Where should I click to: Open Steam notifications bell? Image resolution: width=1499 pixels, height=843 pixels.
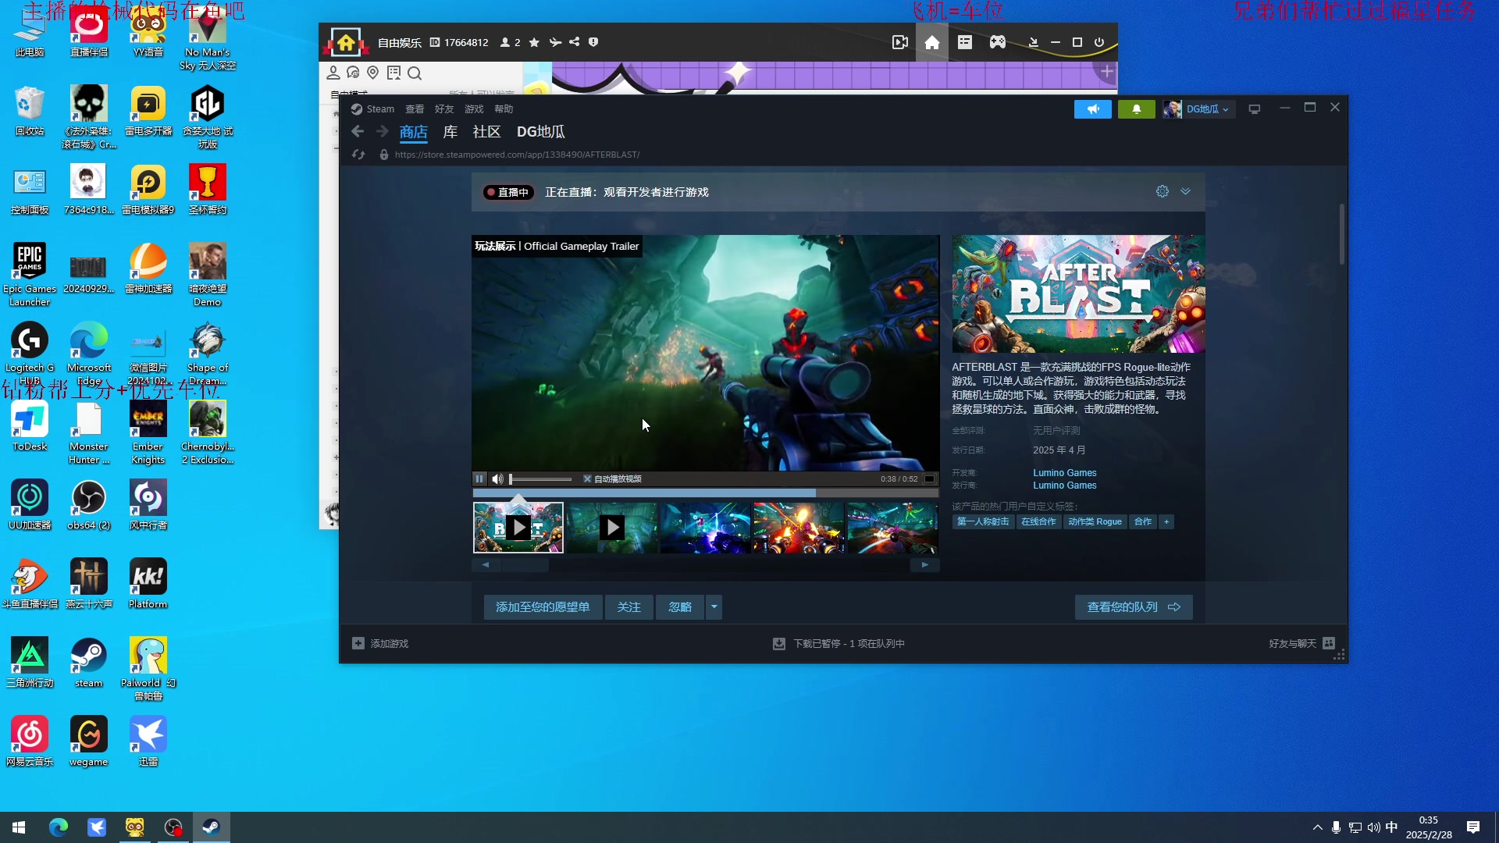point(1136,109)
